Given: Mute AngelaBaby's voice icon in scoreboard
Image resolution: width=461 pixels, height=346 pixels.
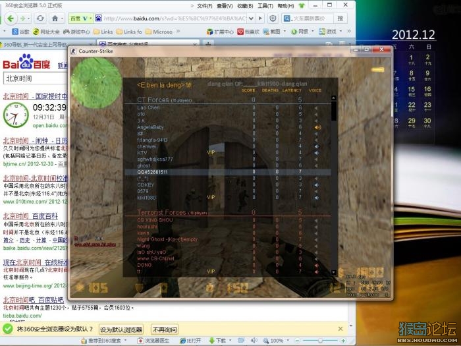Looking at the screenshot, I should [317, 127].
